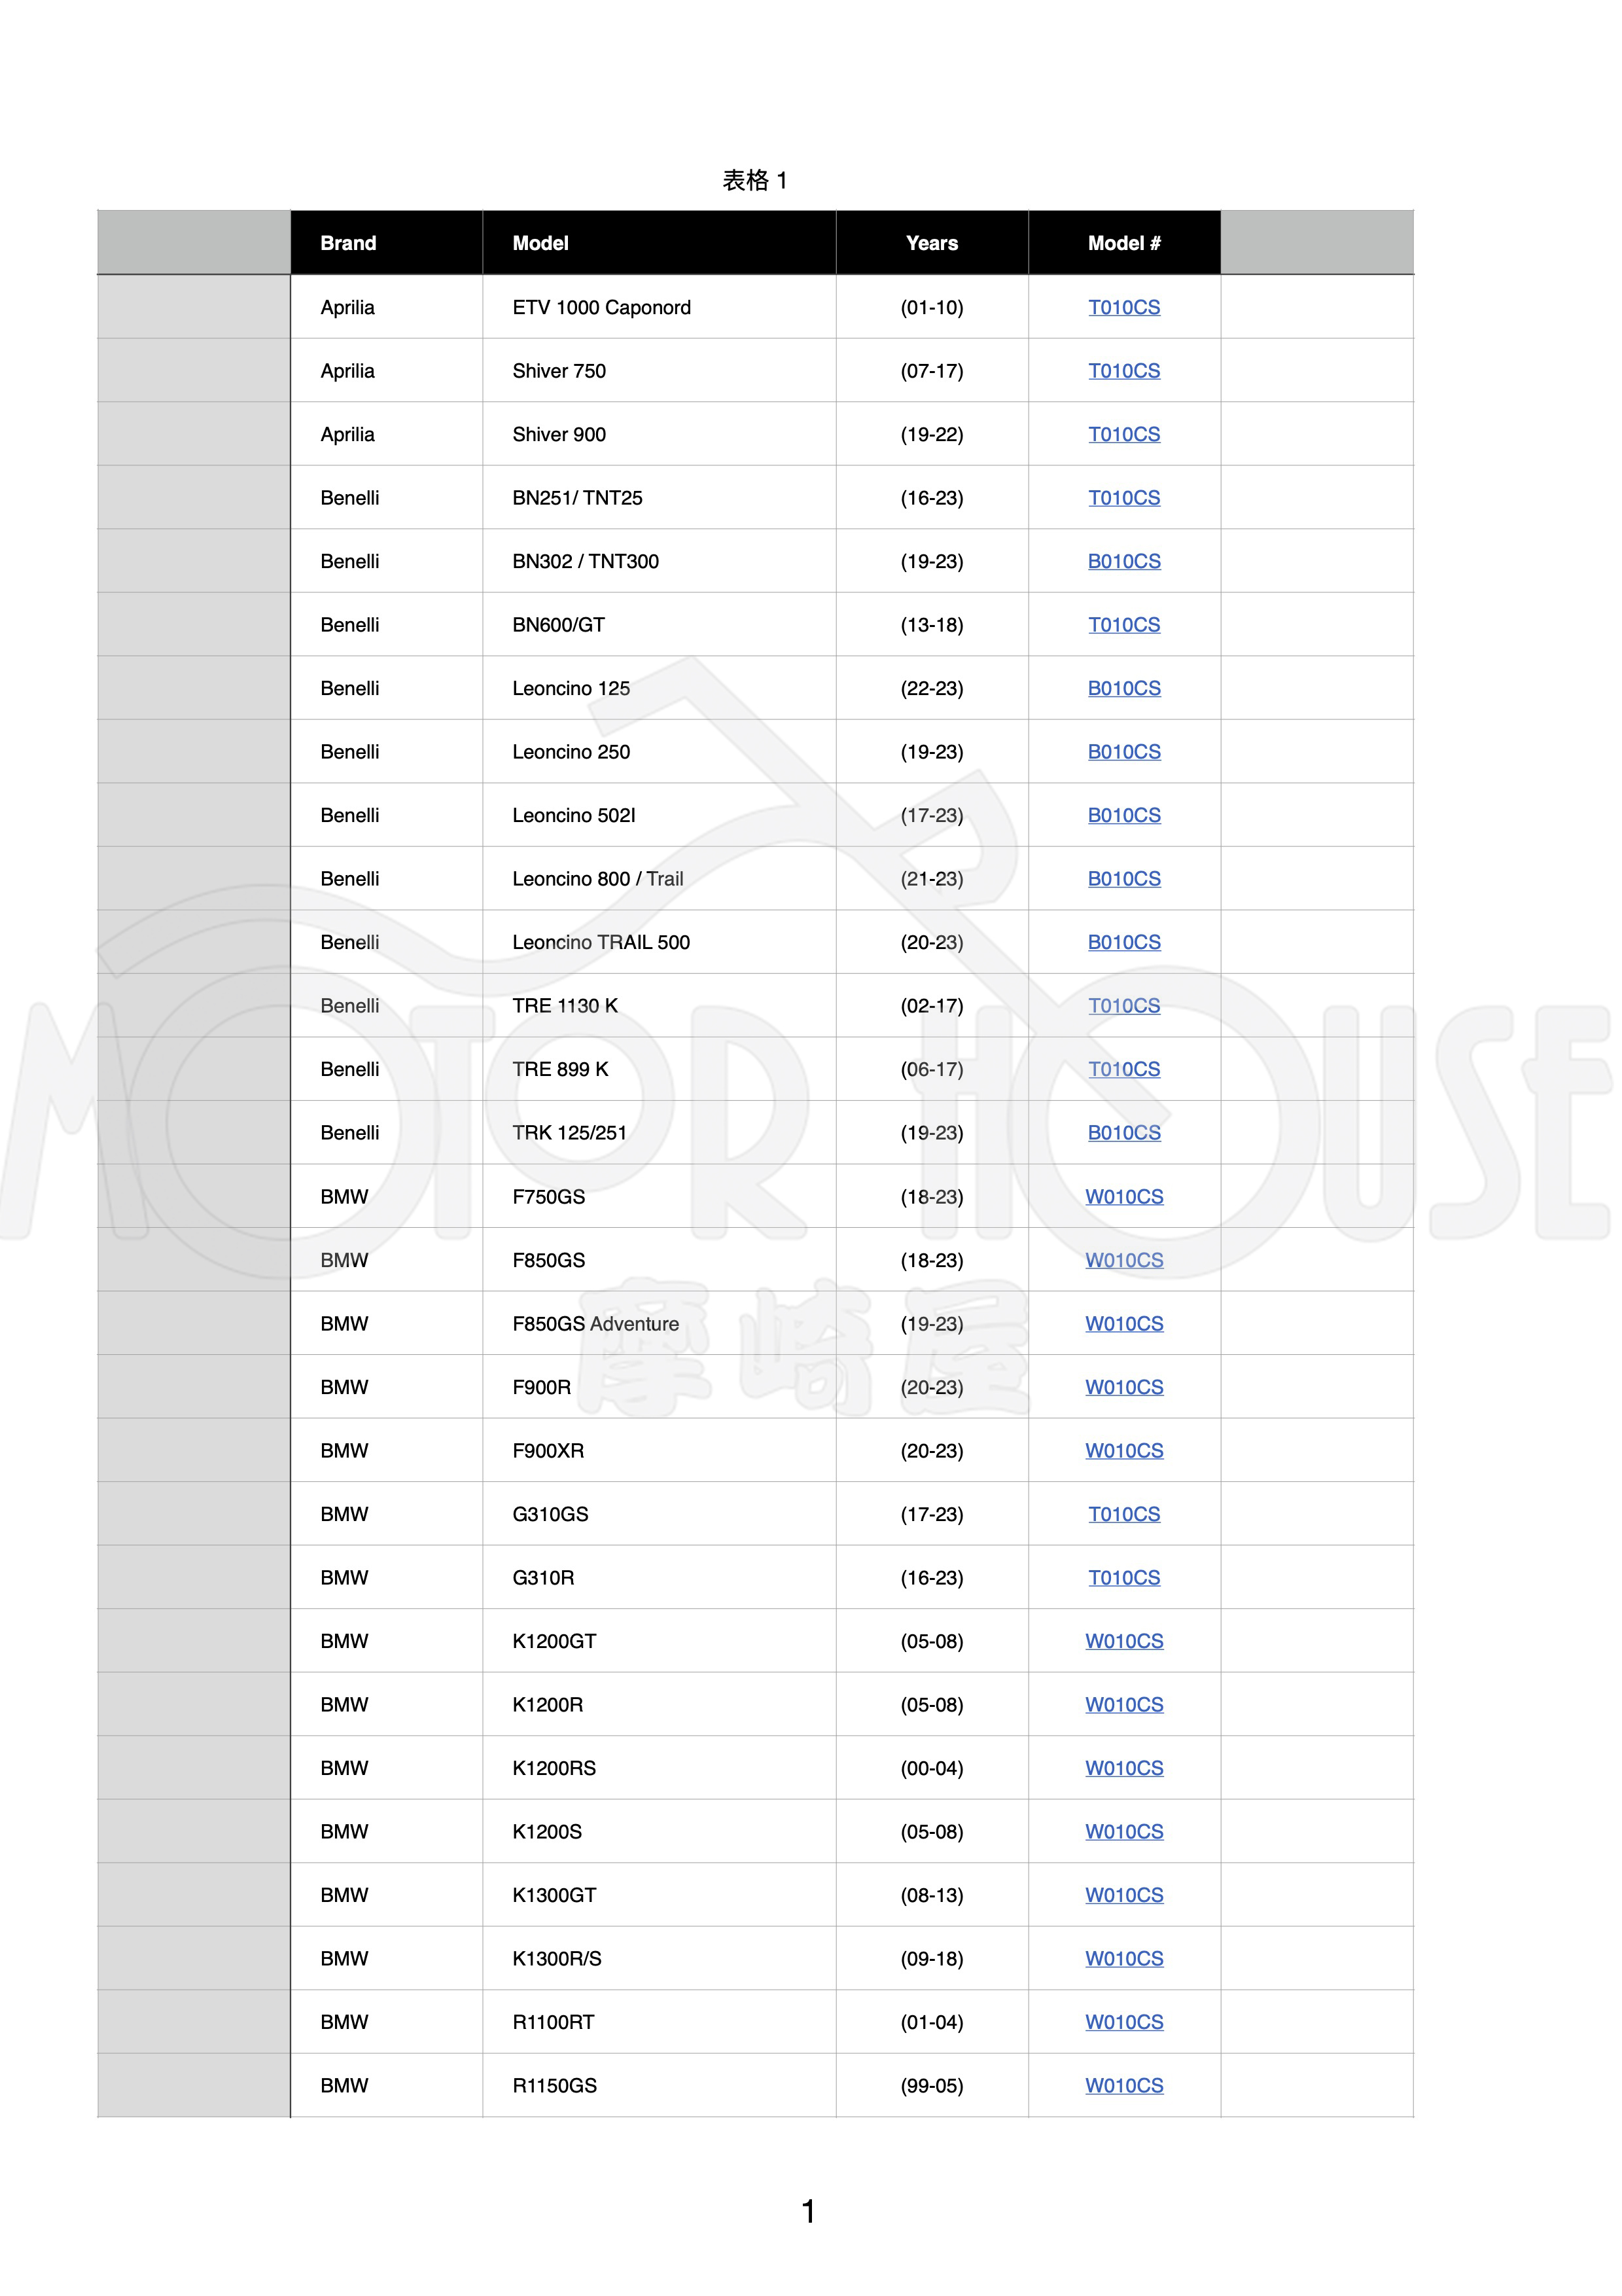The width and height of the screenshot is (1622, 2296).
Task: Open the B010CS link for Leoncino 125
Action: tap(1123, 688)
